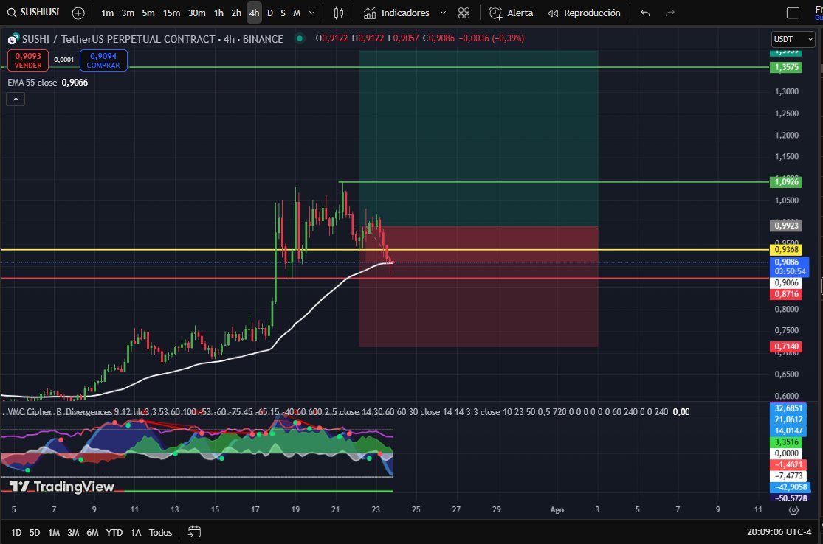This screenshot has width=823, height=544.
Task: Select the 30m timeframe
Action: [197, 13]
